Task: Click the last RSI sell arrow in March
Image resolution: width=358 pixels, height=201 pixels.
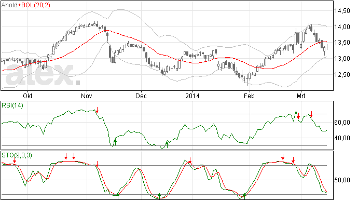Action: (311, 114)
